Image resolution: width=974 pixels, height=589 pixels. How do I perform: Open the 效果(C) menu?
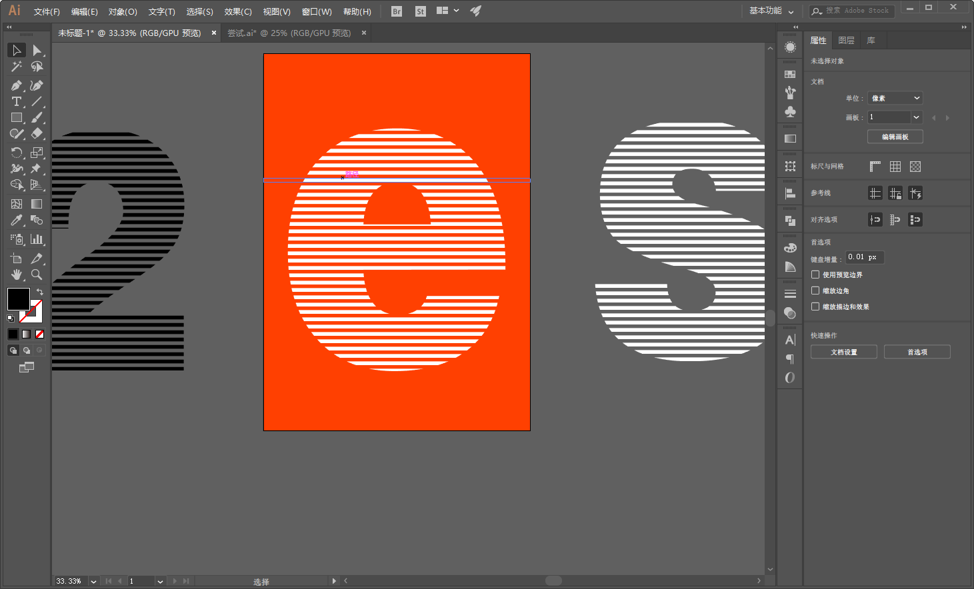[x=238, y=12]
